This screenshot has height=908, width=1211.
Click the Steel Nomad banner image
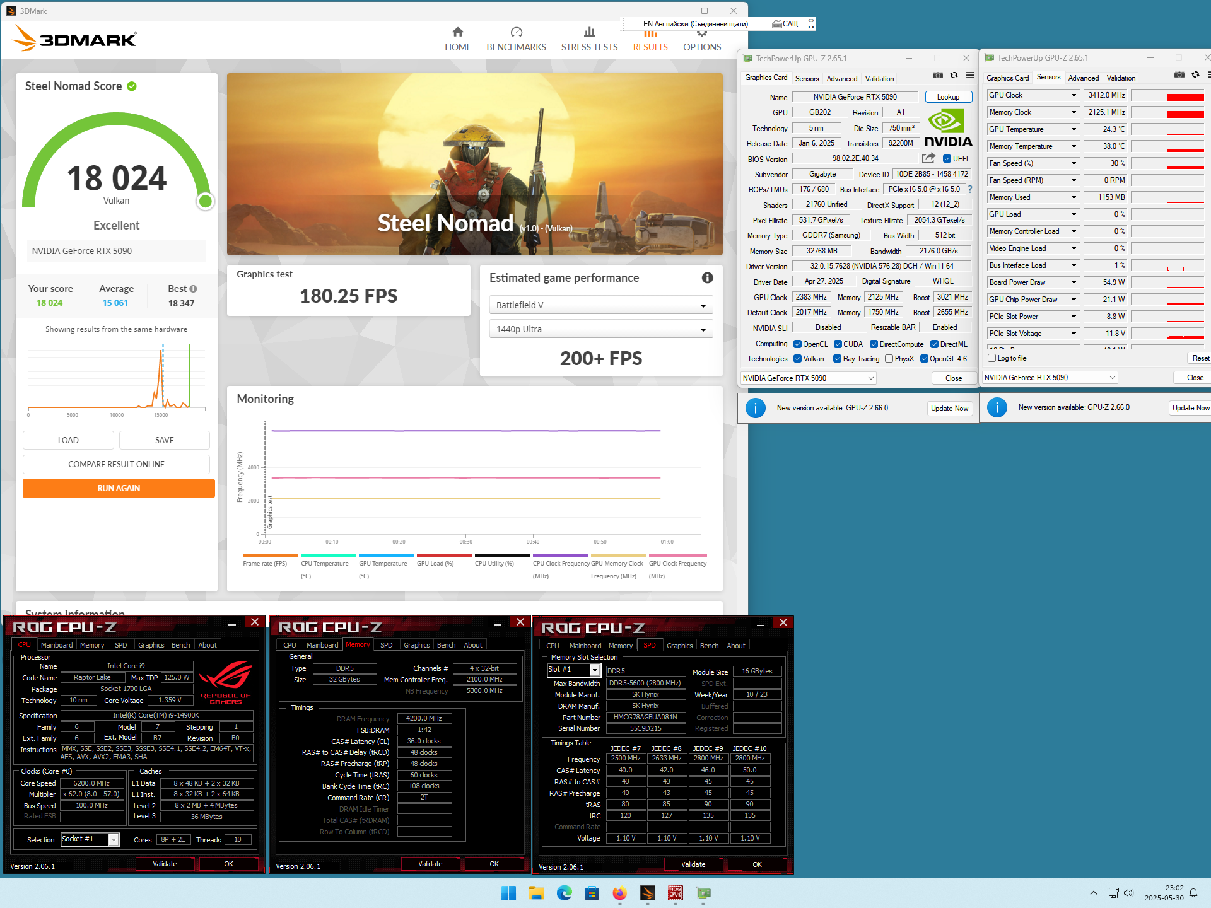click(475, 164)
